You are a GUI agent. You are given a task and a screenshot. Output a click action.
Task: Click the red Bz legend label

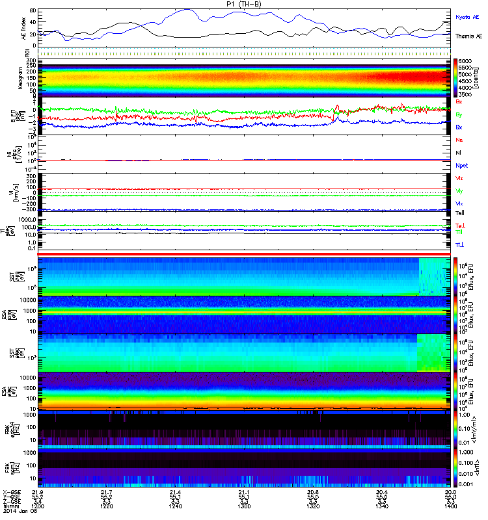[459, 101]
